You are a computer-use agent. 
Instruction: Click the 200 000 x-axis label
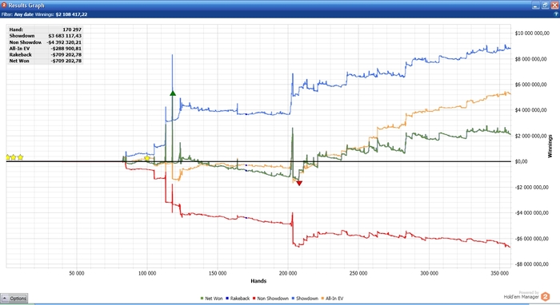coord(288,273)
